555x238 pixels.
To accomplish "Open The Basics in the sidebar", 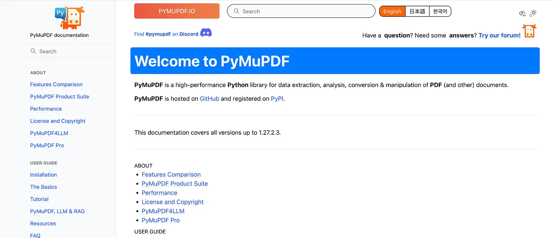I will [x=43, y=187].
